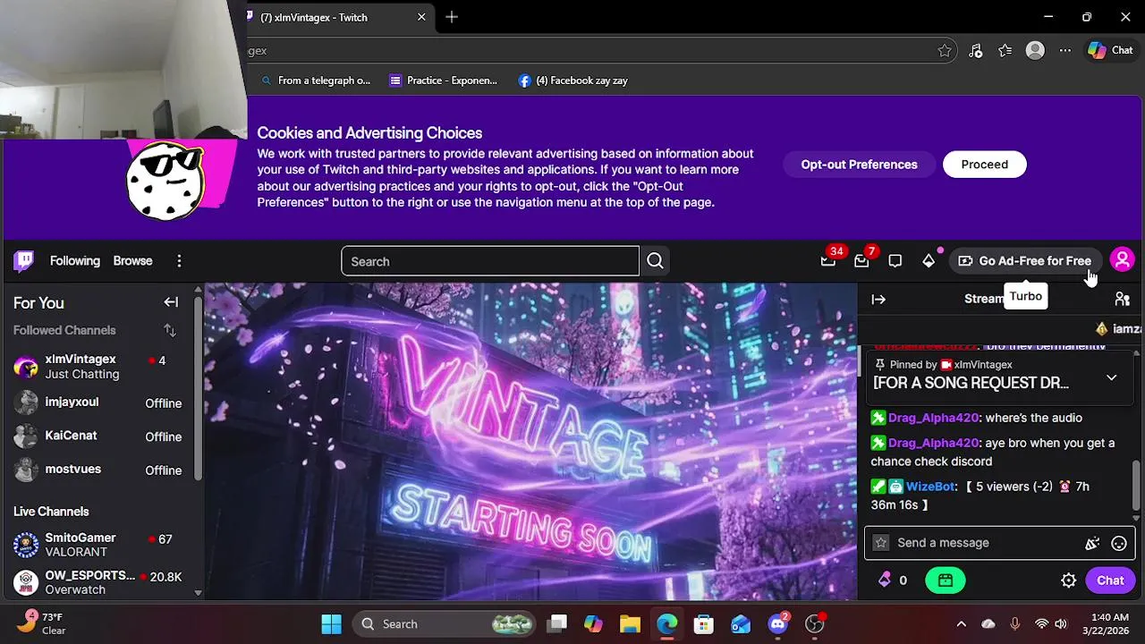Open the 'Practice - Exponen...' bookmark
This screenshot has height=644, width=1145.
point(443,80)
